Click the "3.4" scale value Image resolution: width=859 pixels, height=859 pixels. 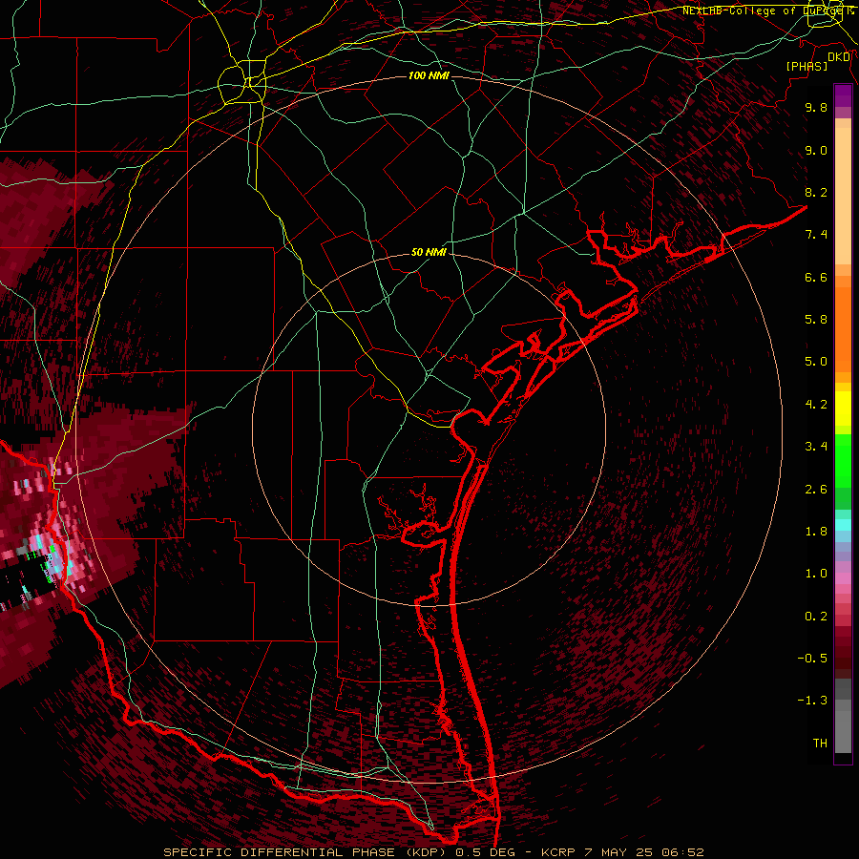(x=816, y=447)
